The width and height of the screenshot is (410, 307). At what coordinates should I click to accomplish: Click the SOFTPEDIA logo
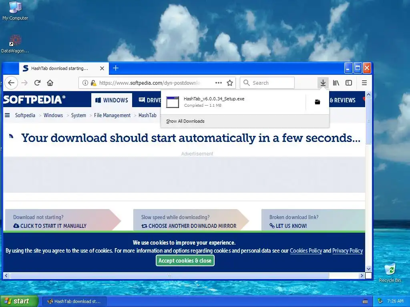click(x=34, y=100)
